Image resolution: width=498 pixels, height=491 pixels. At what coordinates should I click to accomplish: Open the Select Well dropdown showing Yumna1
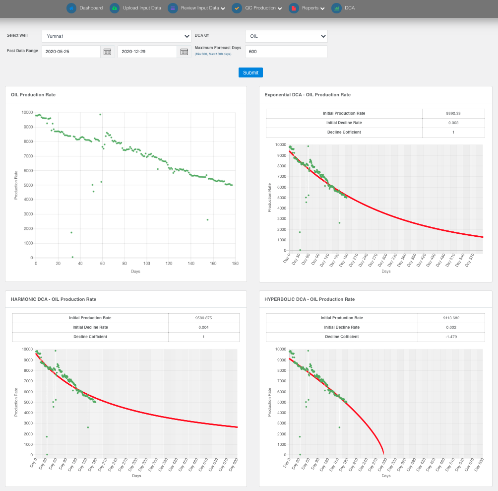coord(117,36)
